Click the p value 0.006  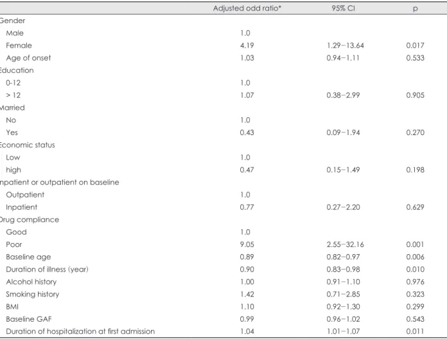coord(415,257)
